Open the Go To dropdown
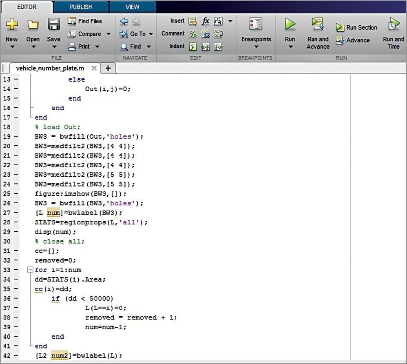This screenshot has width=407, height=364. point(150,34)
